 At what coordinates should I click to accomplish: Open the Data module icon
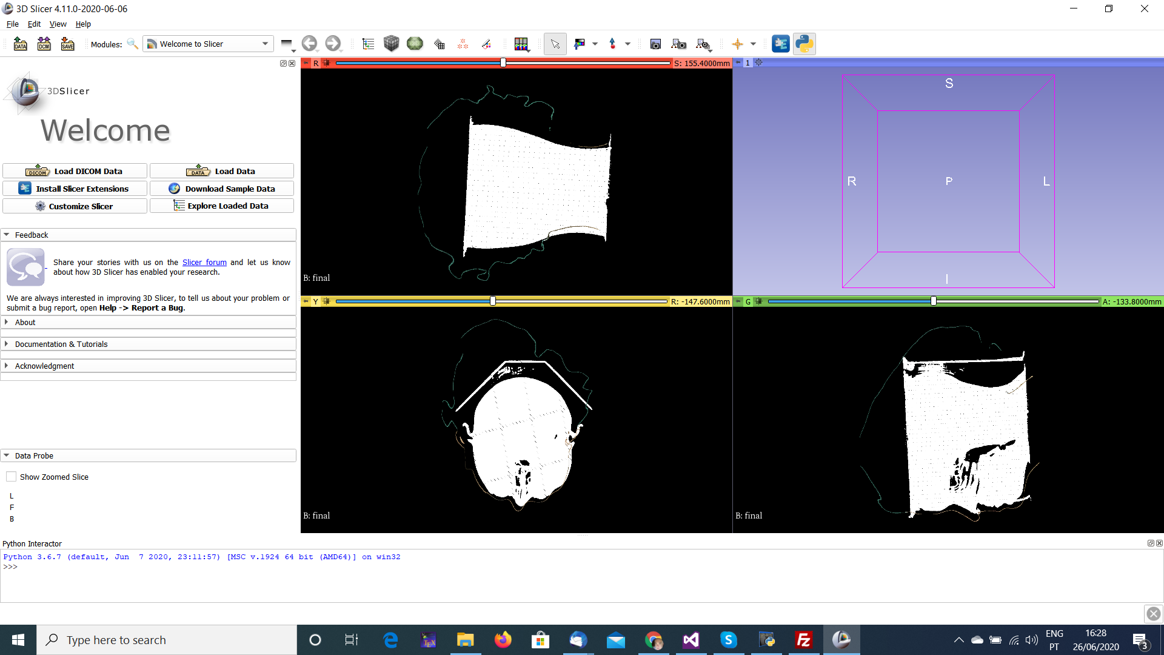[x=368, y=44]
